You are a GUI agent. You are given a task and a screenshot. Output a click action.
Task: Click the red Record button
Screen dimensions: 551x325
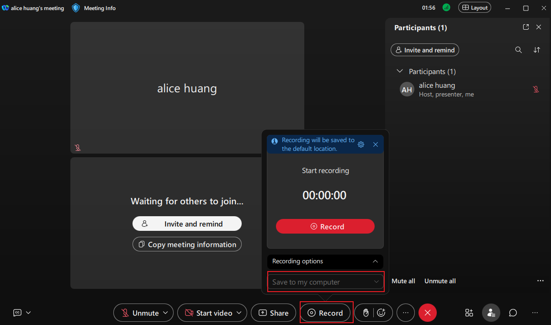click(x=325, y=226)
